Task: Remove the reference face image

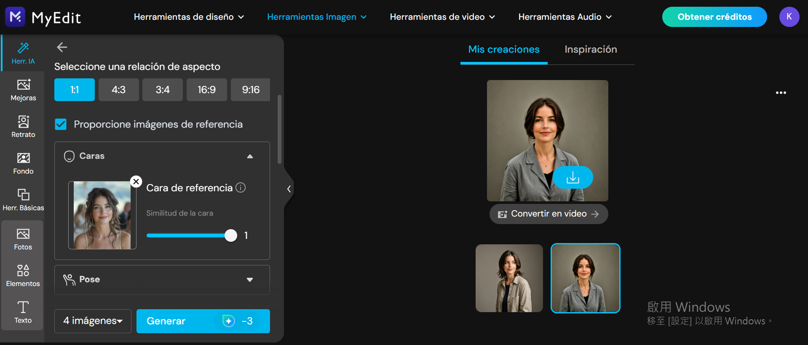Action: pos(136,182)
